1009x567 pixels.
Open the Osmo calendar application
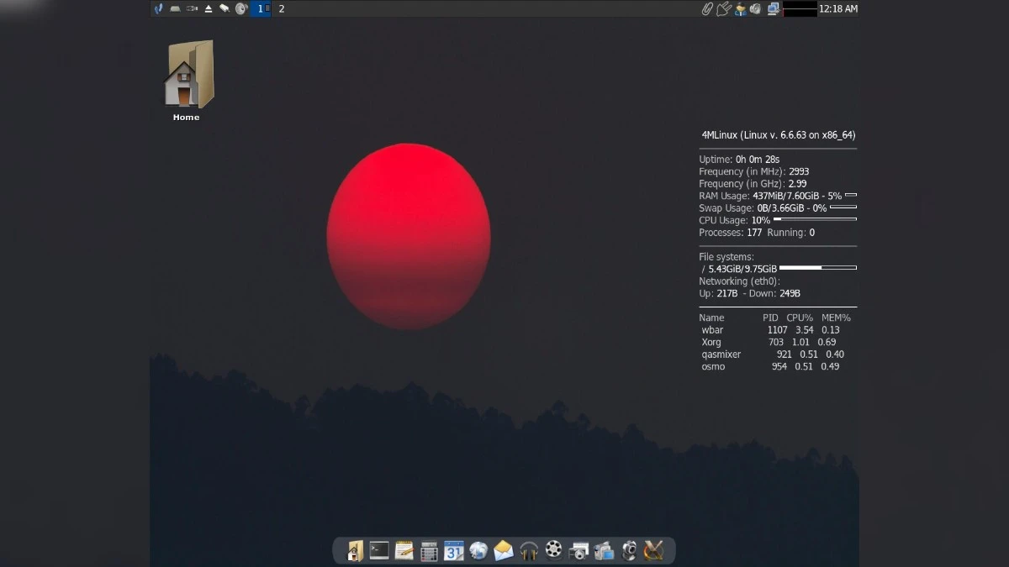click(454, 550)
